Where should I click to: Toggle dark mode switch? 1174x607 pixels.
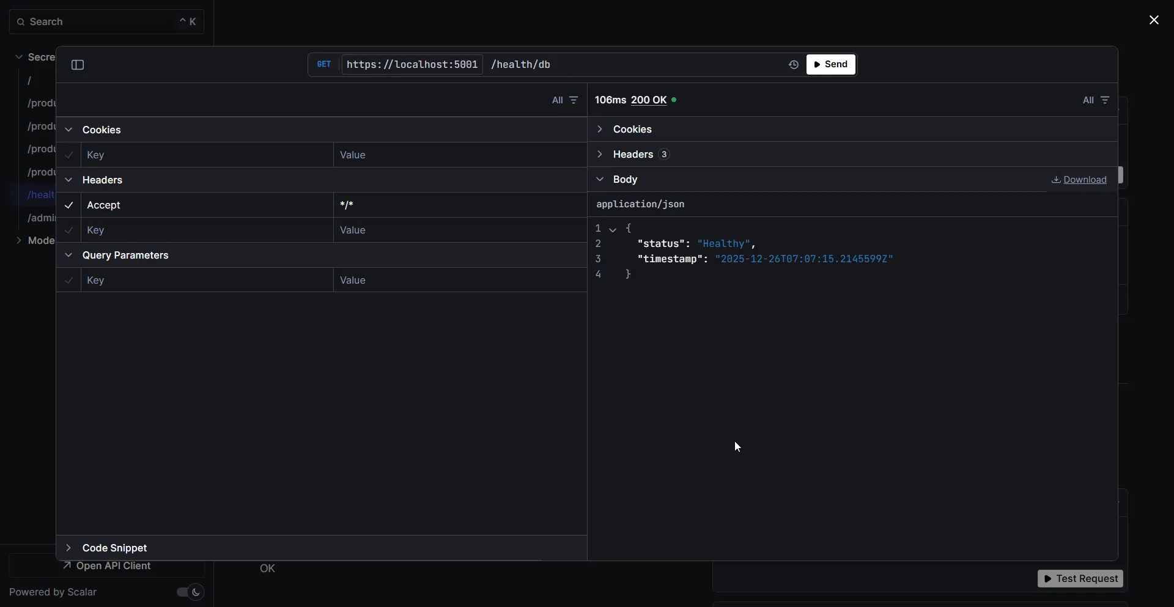coord(190,592)
